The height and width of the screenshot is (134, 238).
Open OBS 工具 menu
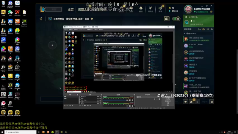96,29
